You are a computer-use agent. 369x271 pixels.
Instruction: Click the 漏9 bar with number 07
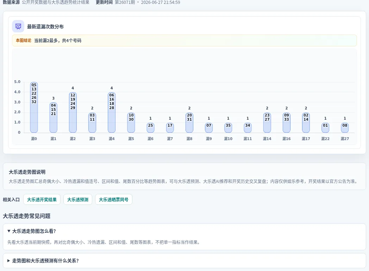click(209, 128)
